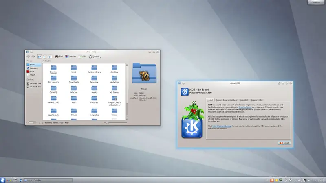Select the PDF folder
The width and height of the screenshot is (326, 183).
tap(74, 100)
